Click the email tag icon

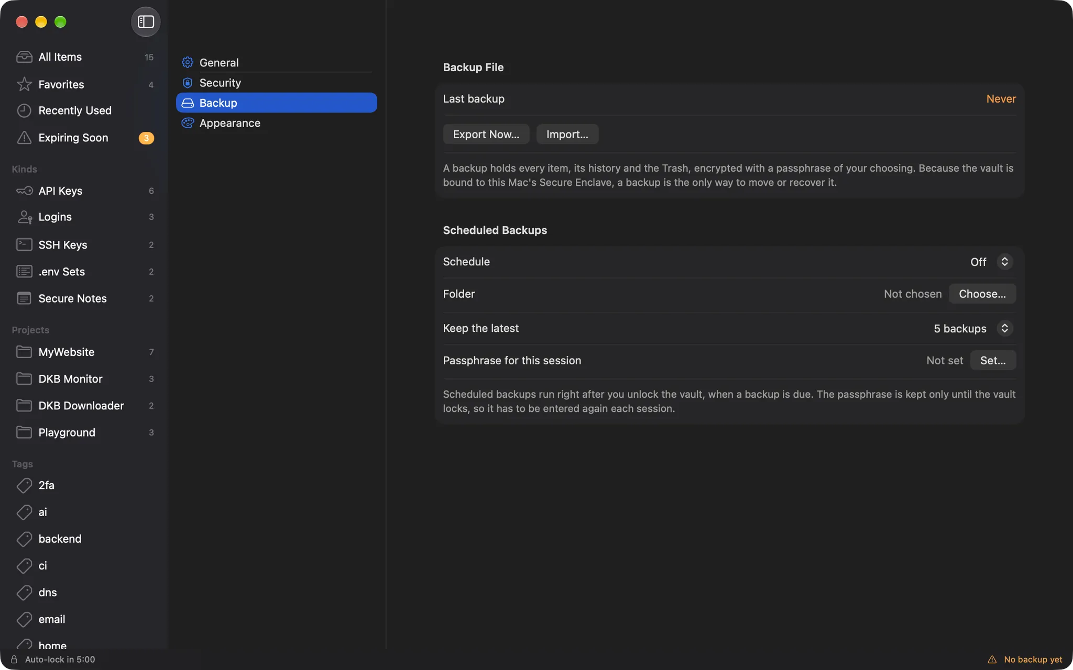click(x=24, y=619)
